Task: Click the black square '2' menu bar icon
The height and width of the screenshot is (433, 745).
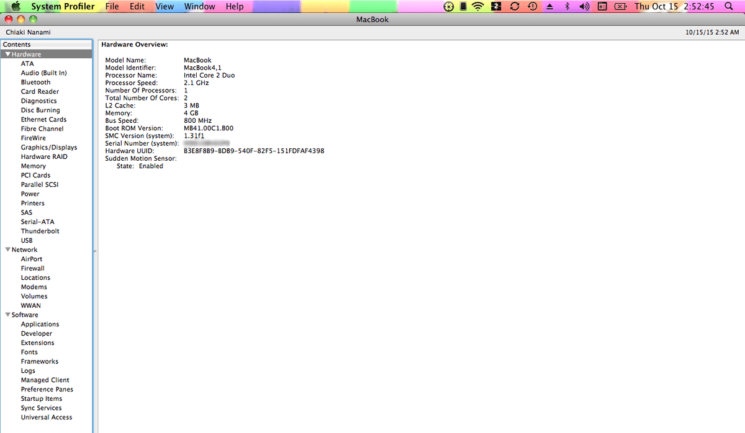Action: tap(496, 6)
